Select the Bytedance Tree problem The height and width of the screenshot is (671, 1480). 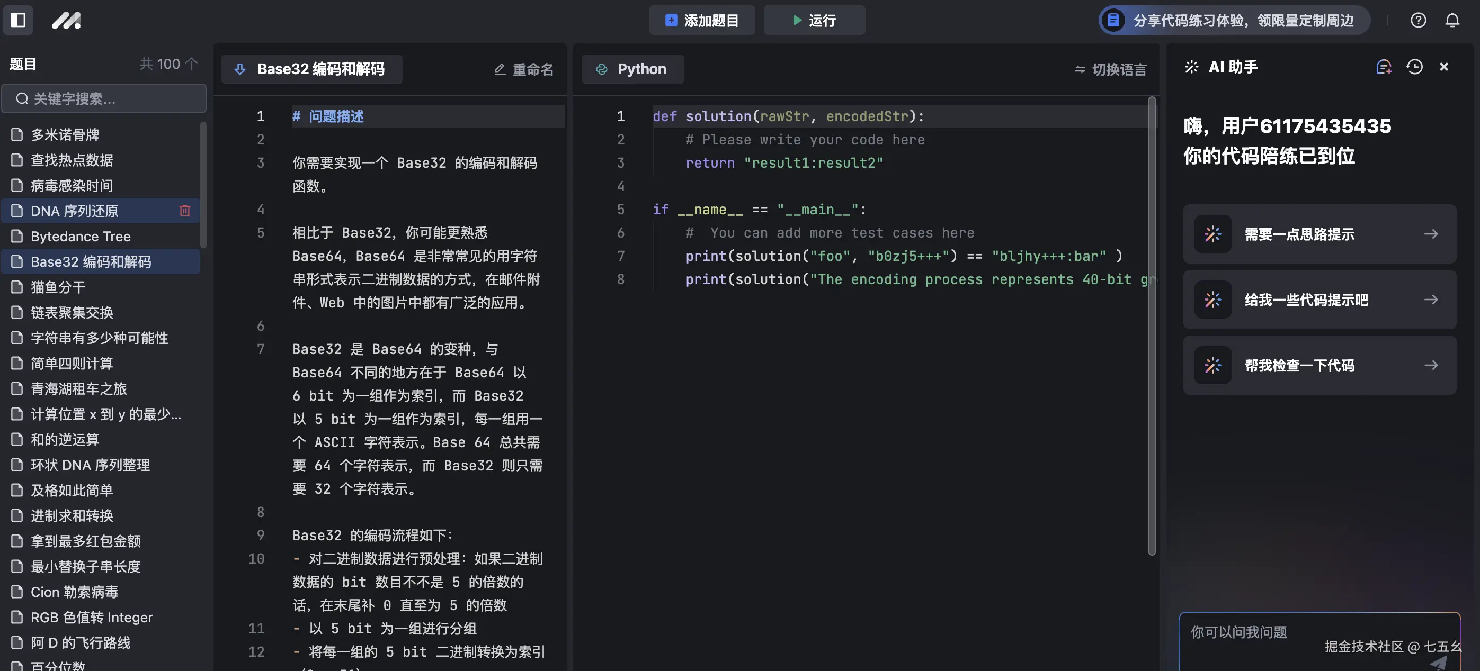pyautogui.click(x=81, y=236)
